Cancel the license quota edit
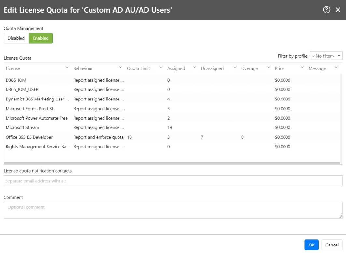Screen dimensions: 346x253 pos(332,245)
